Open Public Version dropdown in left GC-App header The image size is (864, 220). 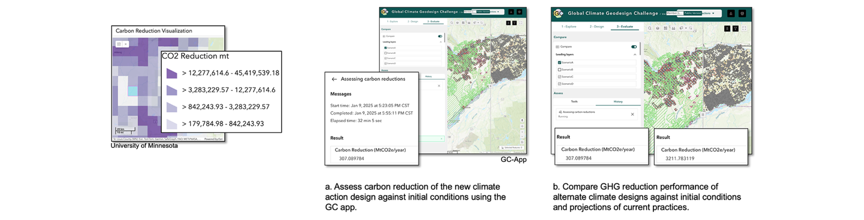[x=488, y=11]
